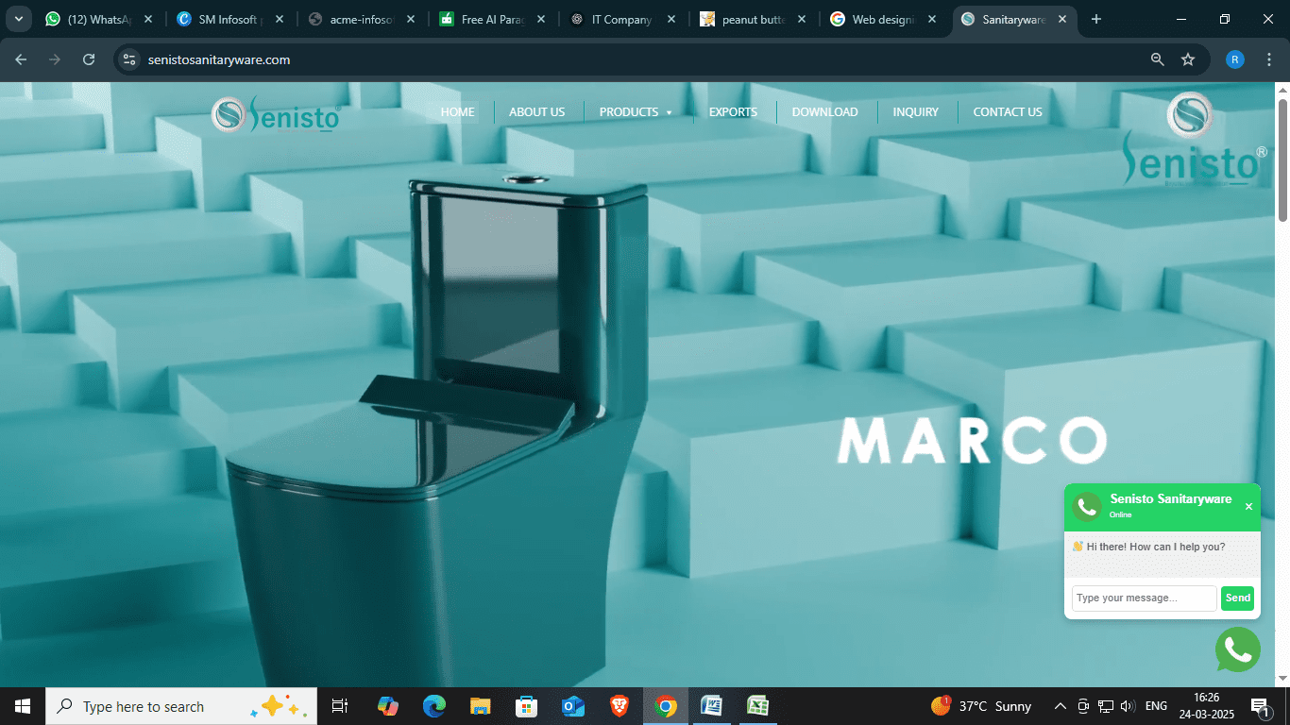Close the Senisto Sanitaryware chat popup
The image size is (1290, 725).
tap(1248, 507)
